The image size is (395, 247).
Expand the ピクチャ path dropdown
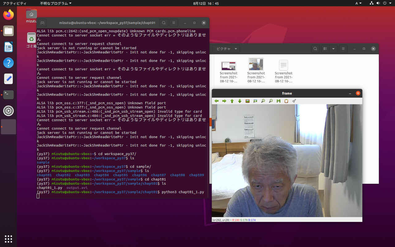(x=236, y=49)
